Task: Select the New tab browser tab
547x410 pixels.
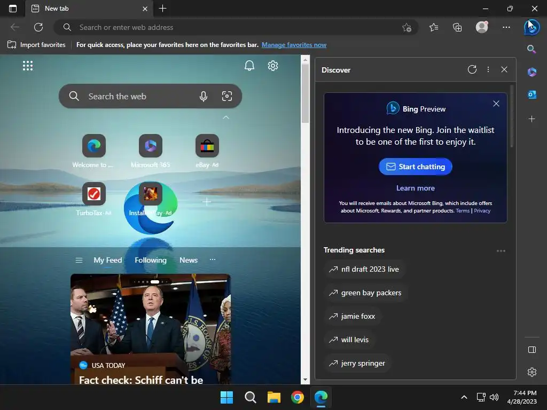Action: (x=89, y=9)
